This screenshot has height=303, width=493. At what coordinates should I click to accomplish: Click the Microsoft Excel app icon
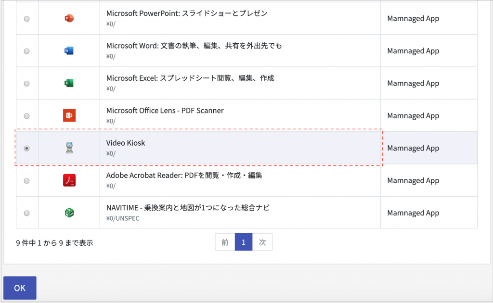69,83
